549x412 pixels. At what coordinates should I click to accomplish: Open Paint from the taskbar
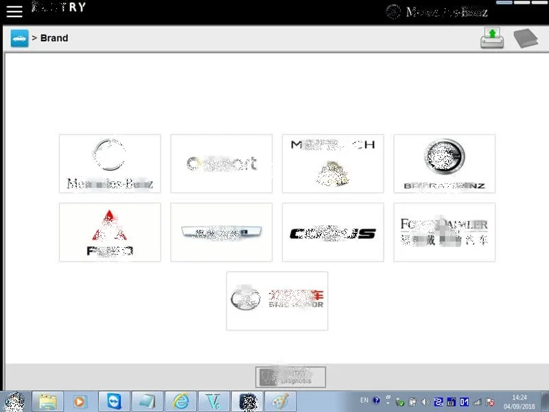point(281,402)
